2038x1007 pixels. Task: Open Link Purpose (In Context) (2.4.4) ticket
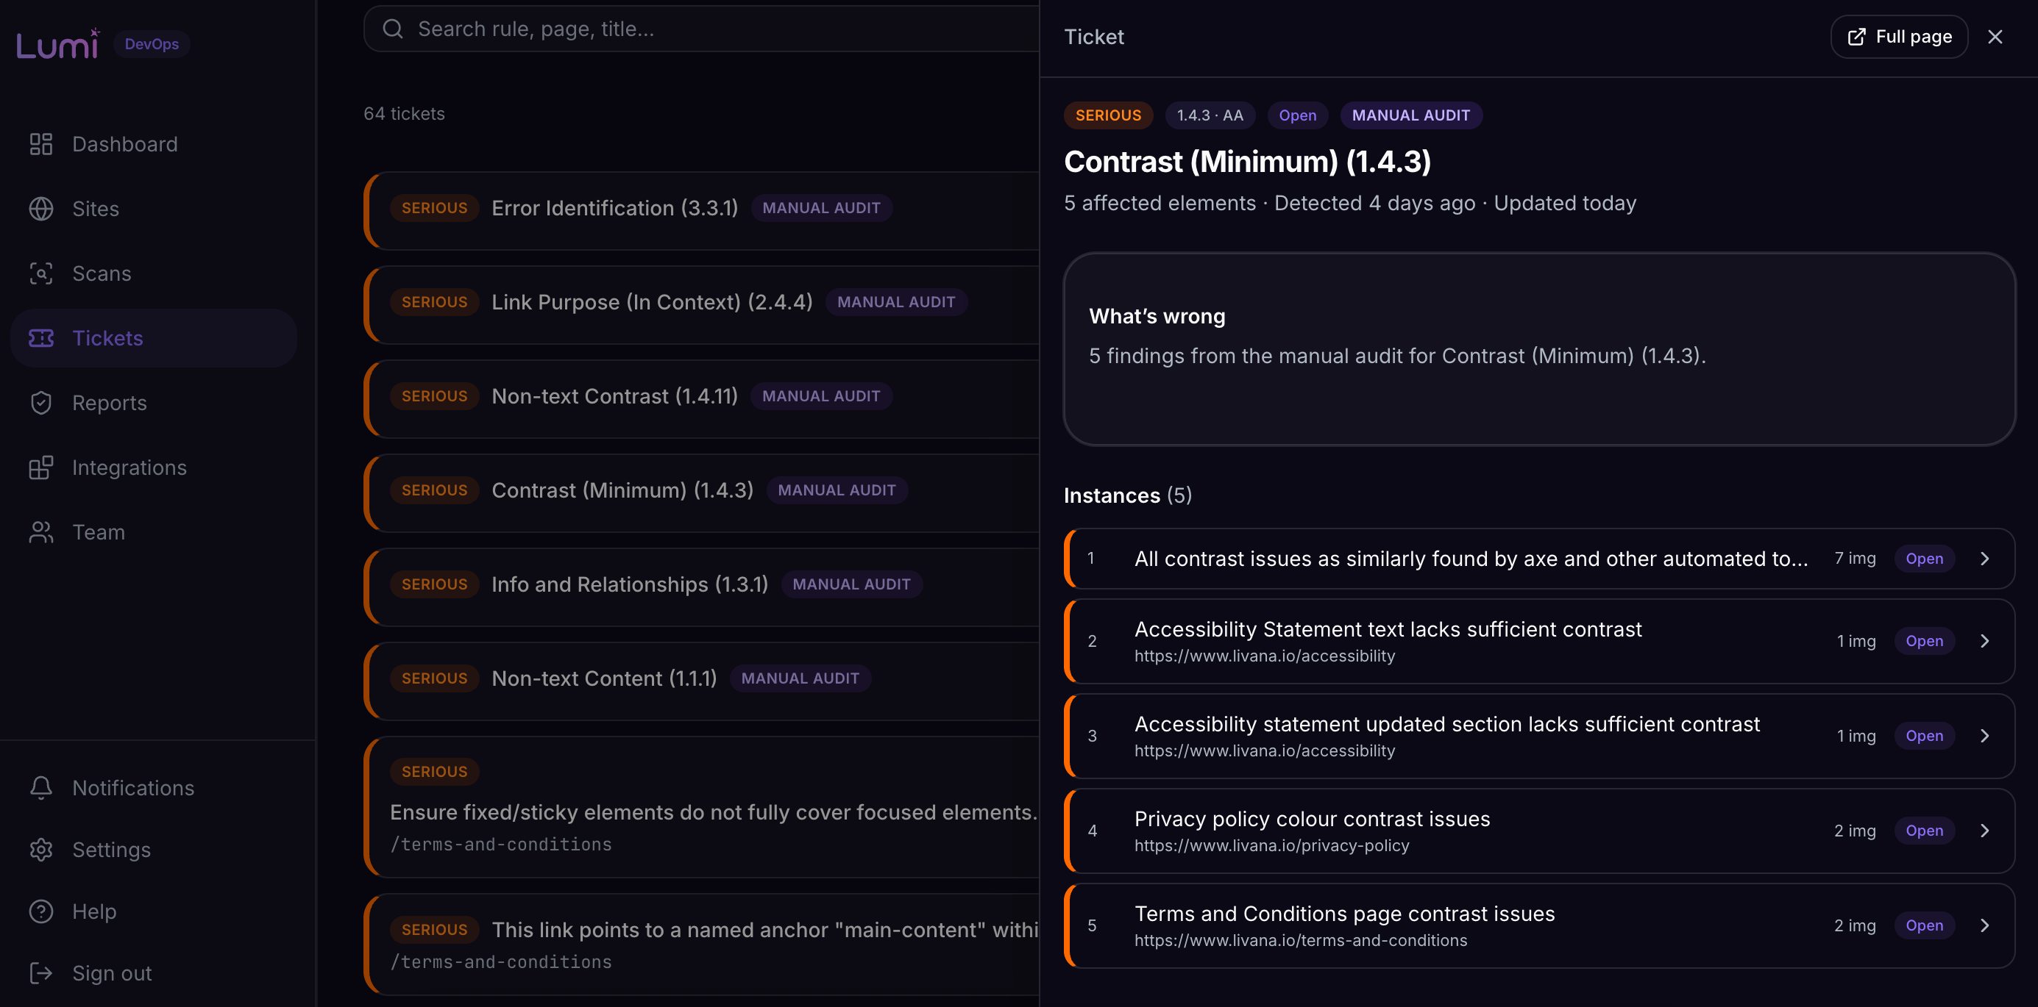(703, 304)
